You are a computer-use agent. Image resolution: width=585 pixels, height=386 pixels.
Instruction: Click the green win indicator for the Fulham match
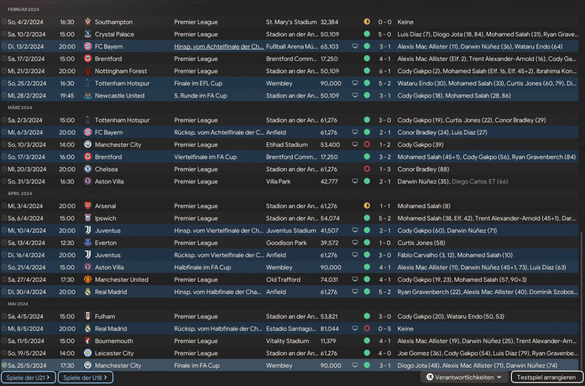pyautogui.click(x=367, y=316)
